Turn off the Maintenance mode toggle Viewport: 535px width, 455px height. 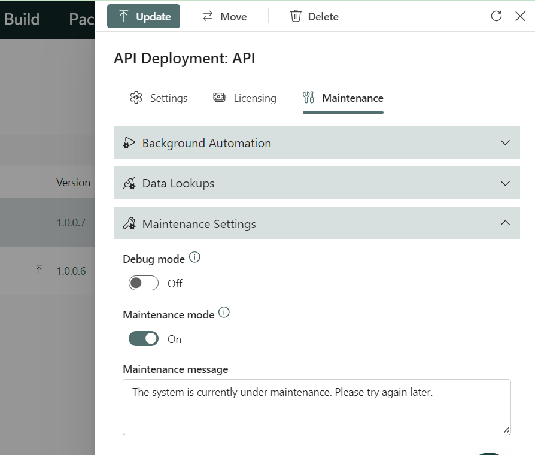pyautogui.click(x=144, y=339)
